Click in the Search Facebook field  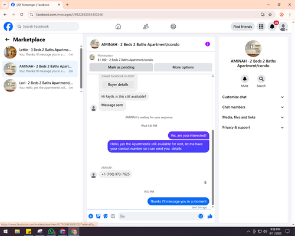(x=47, y=27)
